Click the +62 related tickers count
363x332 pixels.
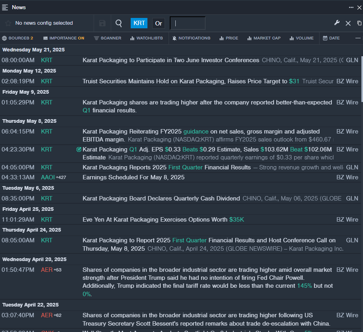[57, 315]
